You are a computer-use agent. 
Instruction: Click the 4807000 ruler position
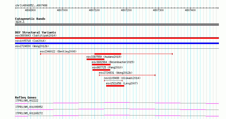62,10
